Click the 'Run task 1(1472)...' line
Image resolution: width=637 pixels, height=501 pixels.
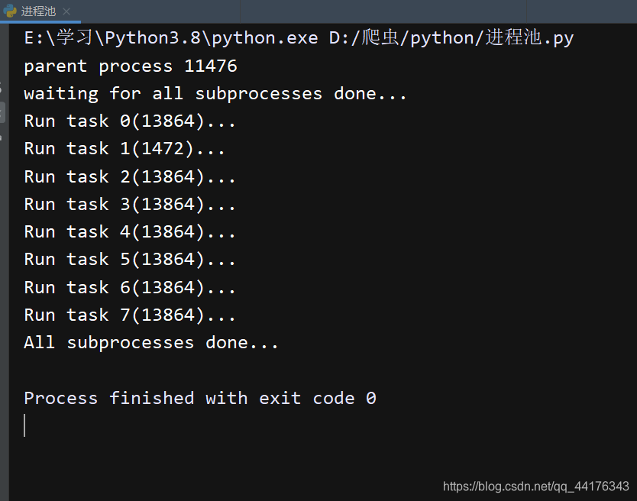point(124,149)
